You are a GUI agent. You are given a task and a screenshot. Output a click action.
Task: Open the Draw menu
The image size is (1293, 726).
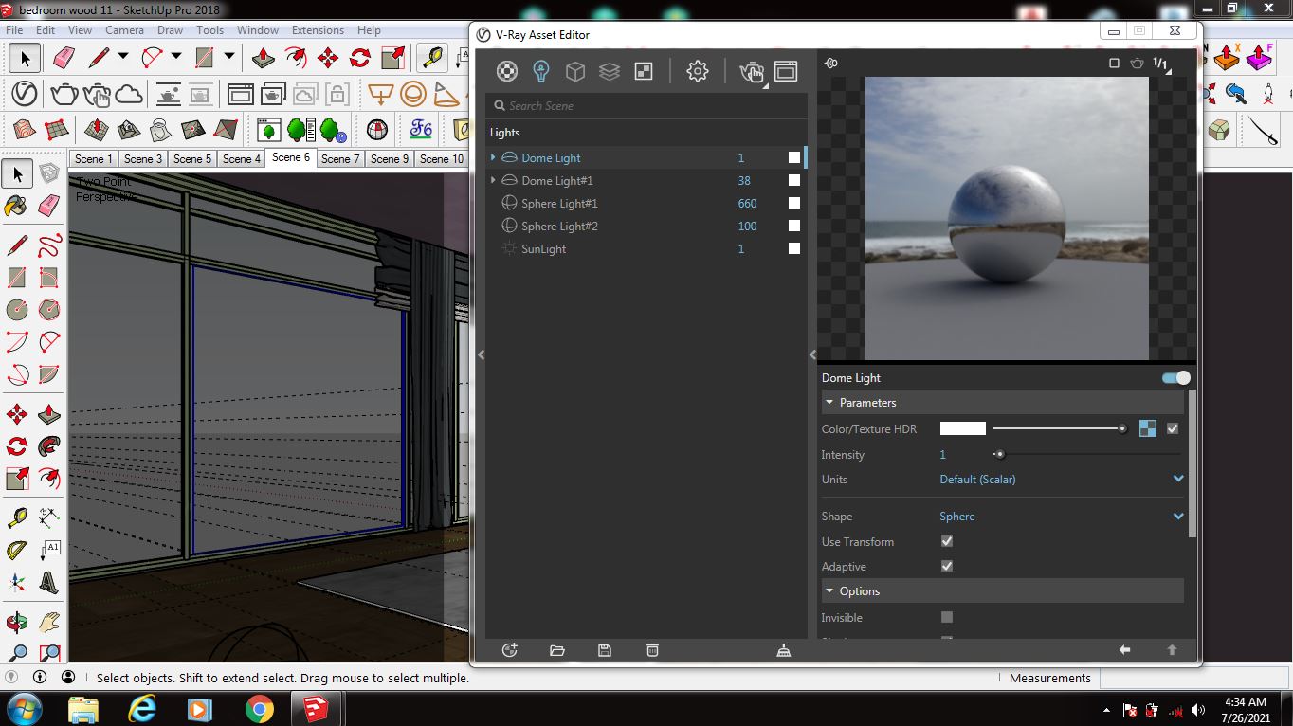[170, 30]
